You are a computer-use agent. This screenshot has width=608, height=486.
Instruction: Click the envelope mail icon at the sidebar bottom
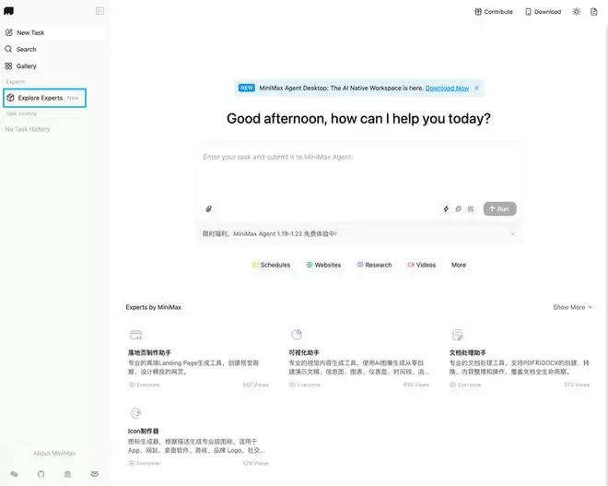tap(94, 473)
